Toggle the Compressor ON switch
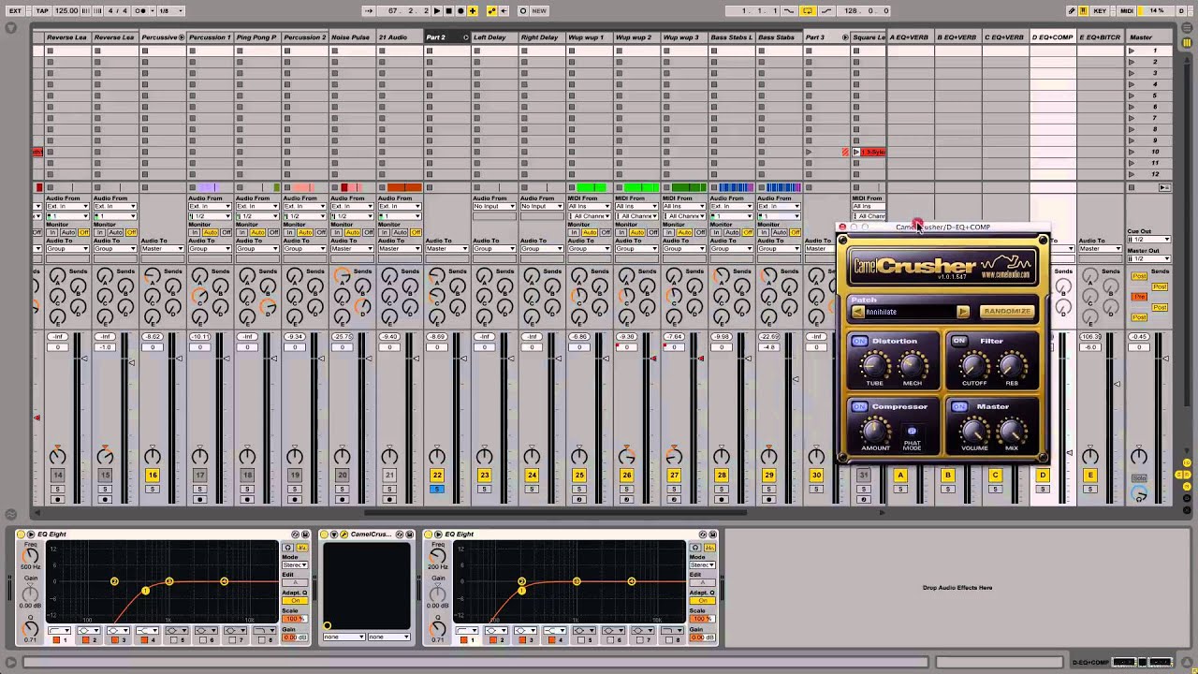The height and width of the screenshot is (674, 1198). click(859, 406)
